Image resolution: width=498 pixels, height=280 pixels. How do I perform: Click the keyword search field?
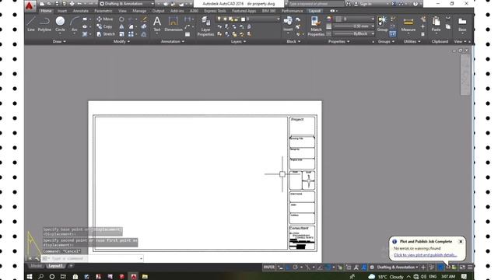coord(316,4)
